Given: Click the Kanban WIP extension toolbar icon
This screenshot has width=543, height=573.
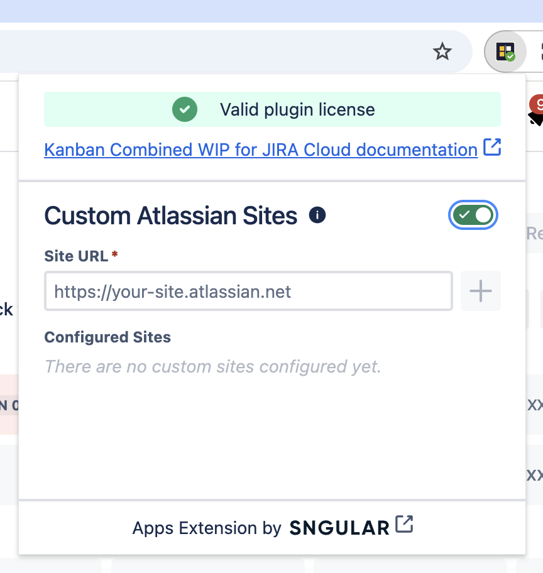Looking at the screenshot, I should point(505,52).
